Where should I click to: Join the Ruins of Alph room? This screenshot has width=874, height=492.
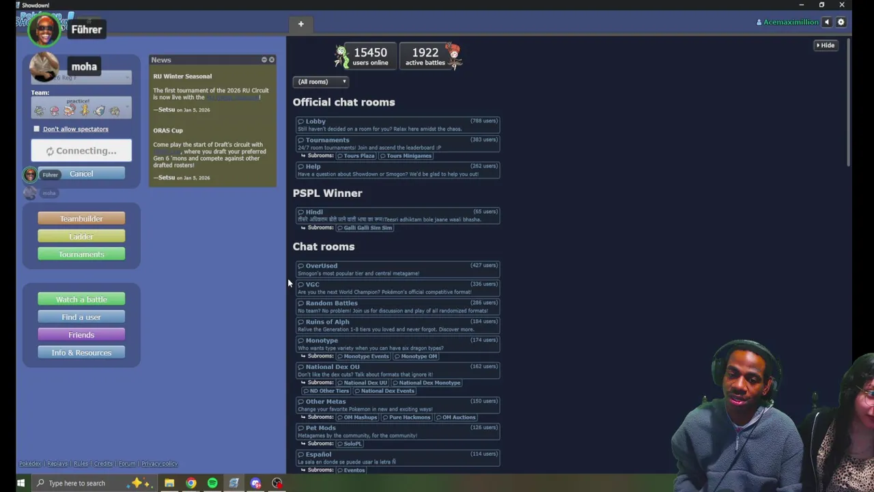click(x=397, y=325)
